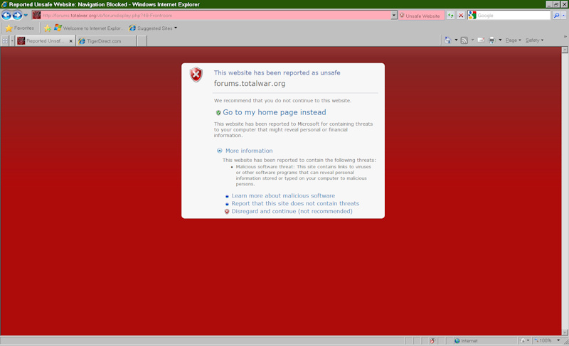
Task: Click Go to my home page instead
Action: tap(275, 112)
